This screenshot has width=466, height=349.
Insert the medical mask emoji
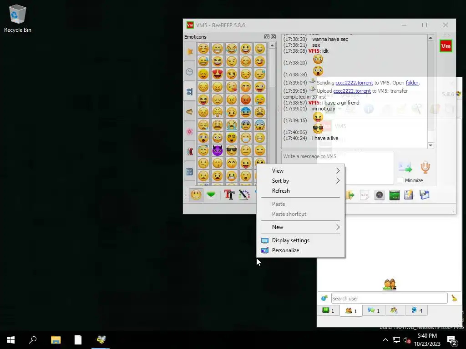(246, 138)
